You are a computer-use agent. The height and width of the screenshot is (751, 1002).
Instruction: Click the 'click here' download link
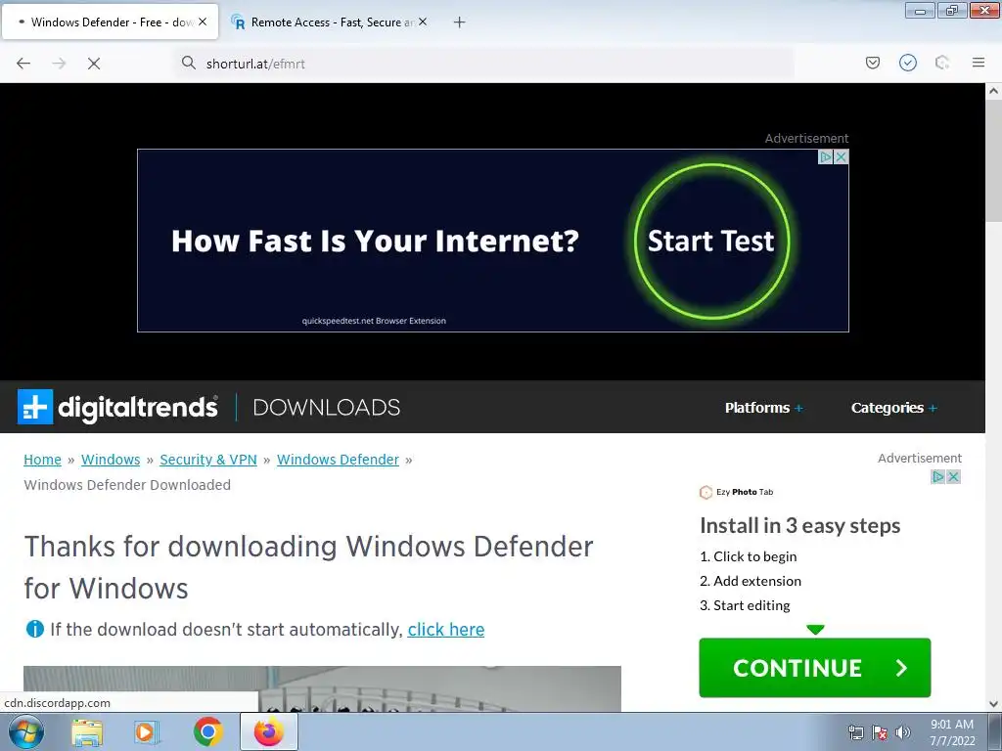[446, 629]
